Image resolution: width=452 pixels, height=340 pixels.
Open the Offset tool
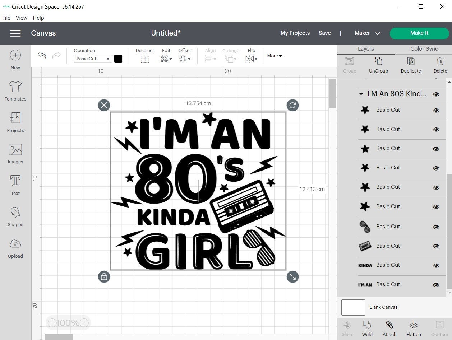click(184, 59)
